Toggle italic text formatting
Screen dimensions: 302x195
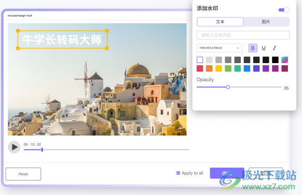tap(274, 48)
